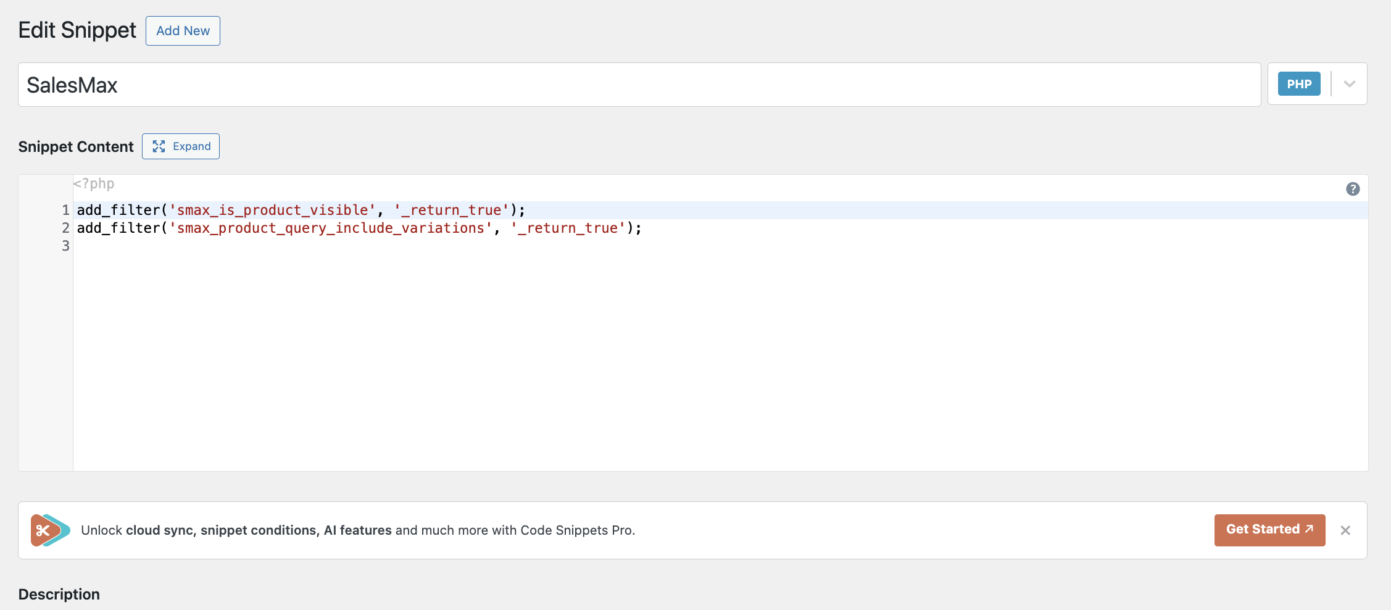Click line number 3 in the gutter

(65, 246)
